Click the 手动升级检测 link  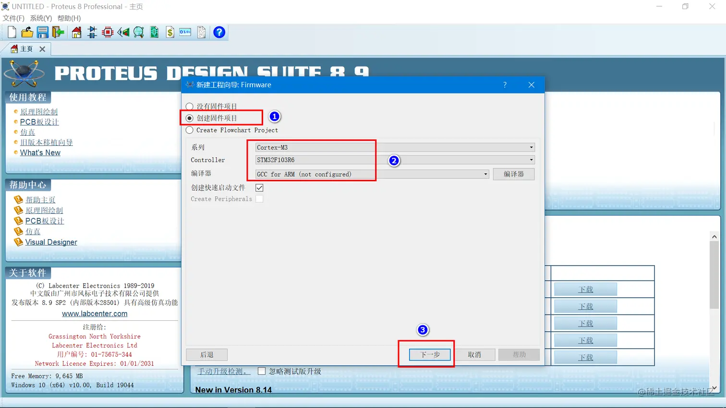[223, 371]
